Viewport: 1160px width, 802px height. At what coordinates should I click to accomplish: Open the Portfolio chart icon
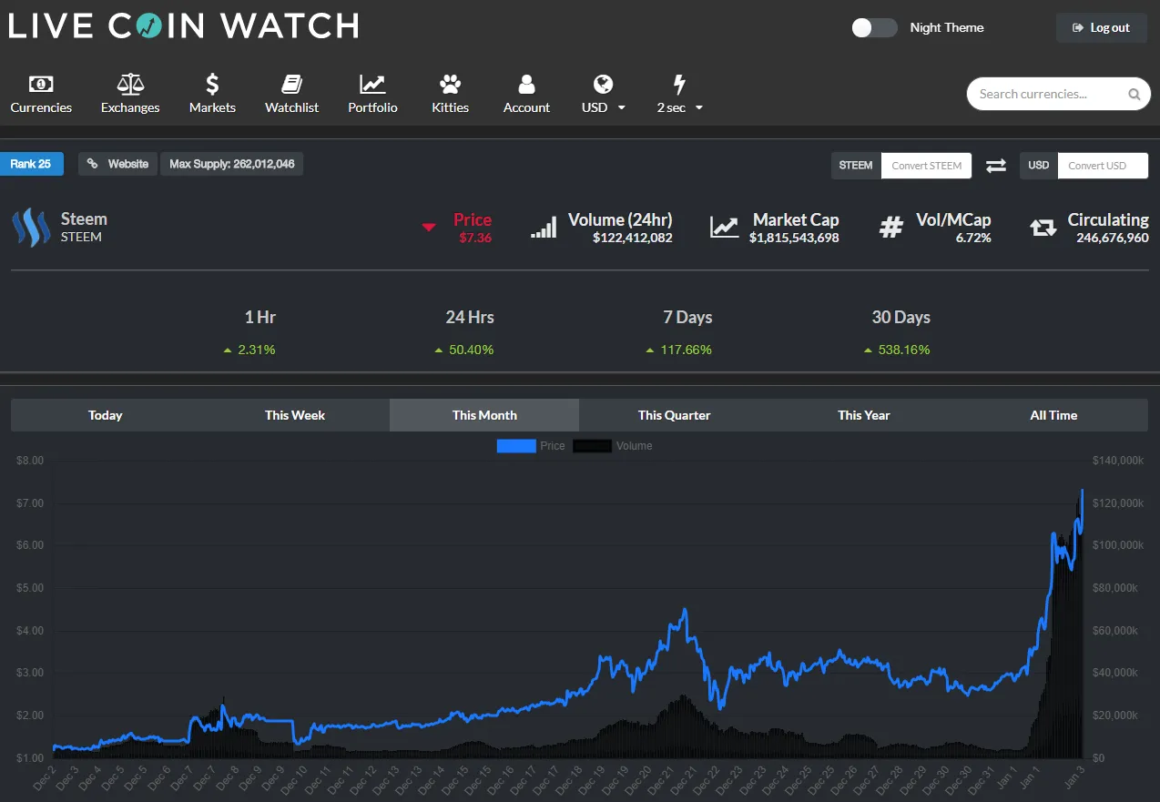tap(372, 85)
